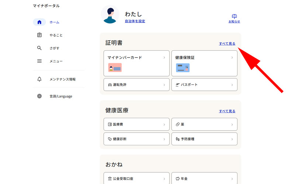Click お知らせ link text
The height and width of the screenshot is (184, 295).
(x=234, y=22)
